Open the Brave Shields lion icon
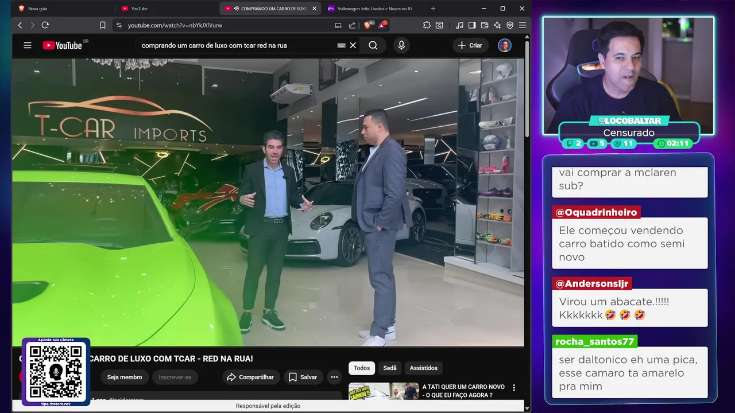This screenshot has height=413, width=735. coord(368,25)
